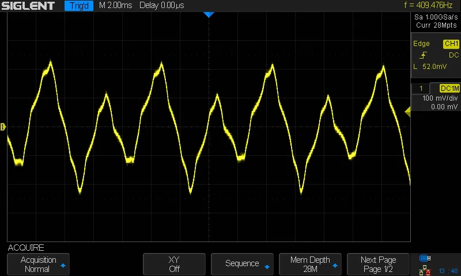Viewport: 461px width, 276px height.
Task: Click the CH1 trigger source badge
Action: tap(451, 44)
